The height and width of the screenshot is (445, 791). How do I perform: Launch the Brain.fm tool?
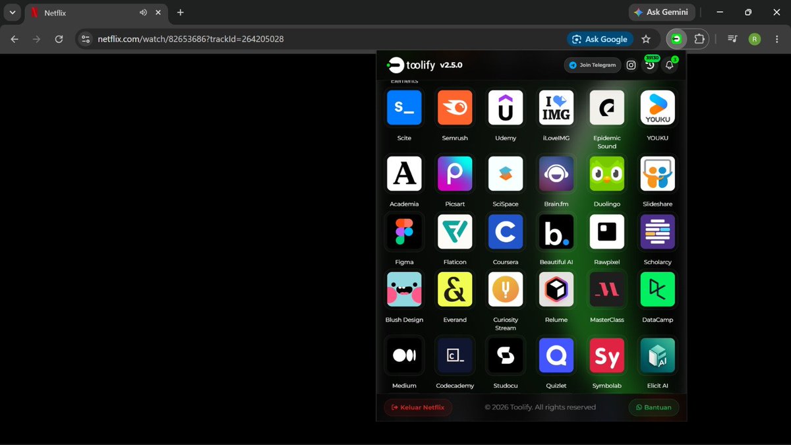(556, 173)
